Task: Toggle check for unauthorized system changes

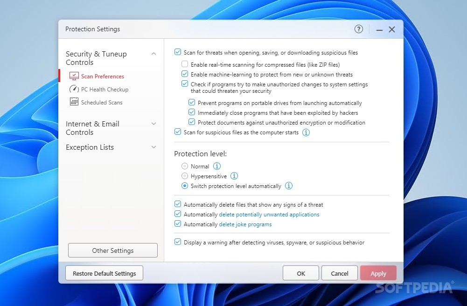Action: (185, 83)
